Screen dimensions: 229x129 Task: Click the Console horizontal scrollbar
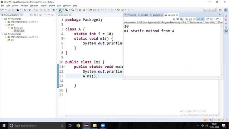(172, 77)
